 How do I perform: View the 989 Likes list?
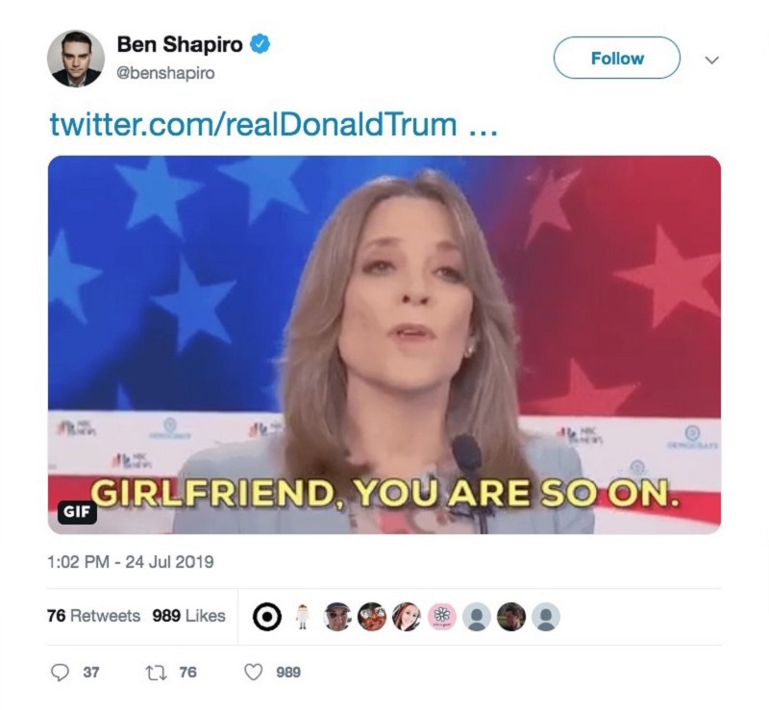[x=188, y=616]
